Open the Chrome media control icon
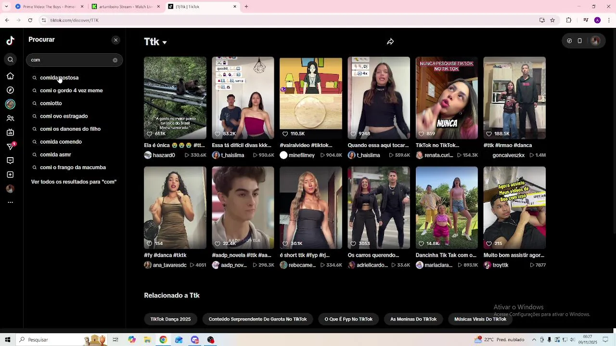The image size is (616, 346). pos(586,20)
